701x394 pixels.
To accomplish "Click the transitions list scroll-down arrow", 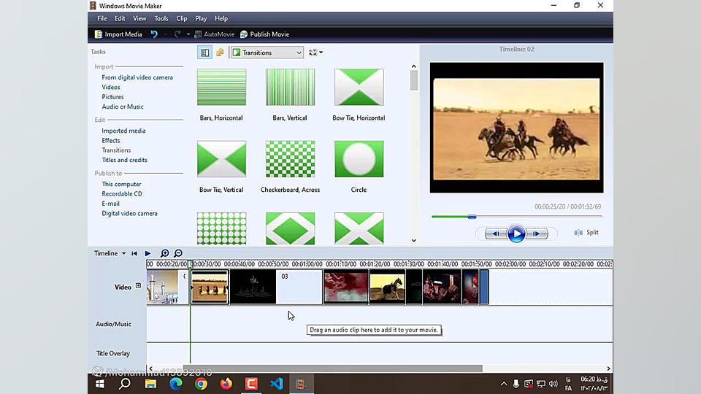I will tap(413, 240).
